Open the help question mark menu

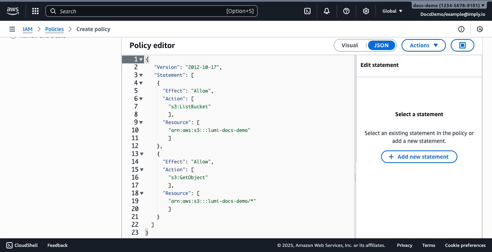[x=346, y=11]
